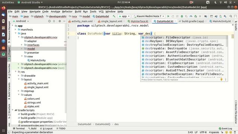Open the Build tool window
238x134 pixels.
click(32, 128)
